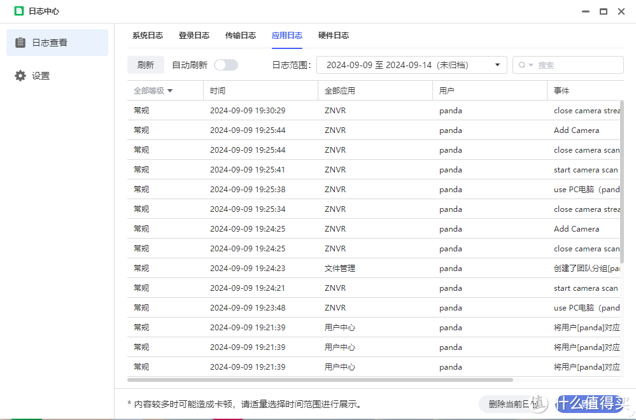Click the 刷新 refresh button
The width and height of the screenshot is (636, 420).
pos(146,65)
